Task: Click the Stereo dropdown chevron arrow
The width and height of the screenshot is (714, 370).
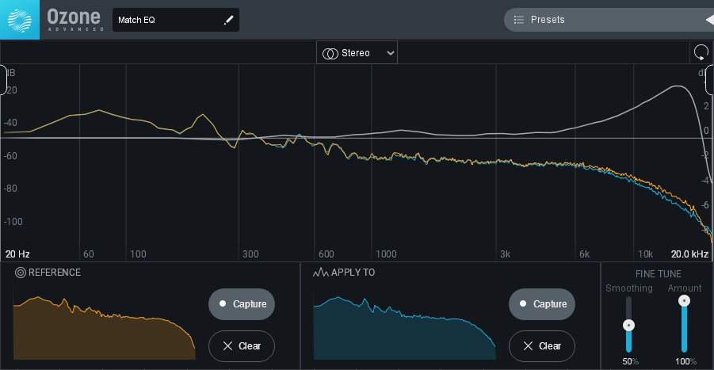Action: (x=390, y=53)
